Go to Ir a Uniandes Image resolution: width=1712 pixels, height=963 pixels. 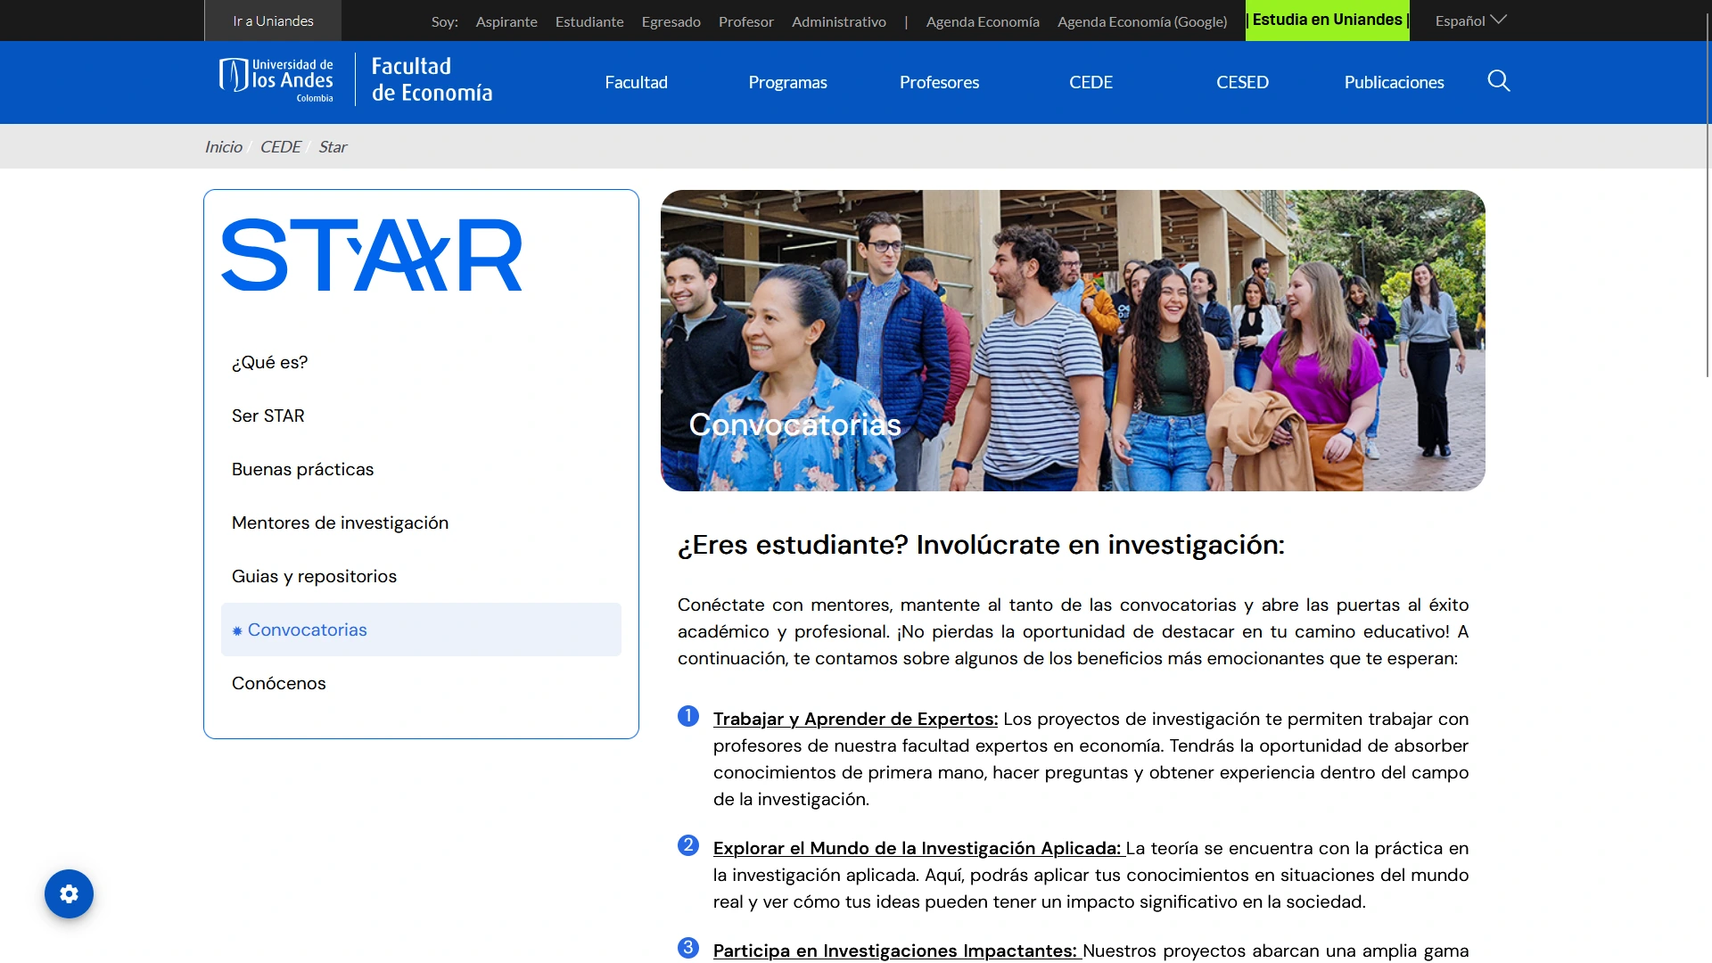tap(273, 21)
